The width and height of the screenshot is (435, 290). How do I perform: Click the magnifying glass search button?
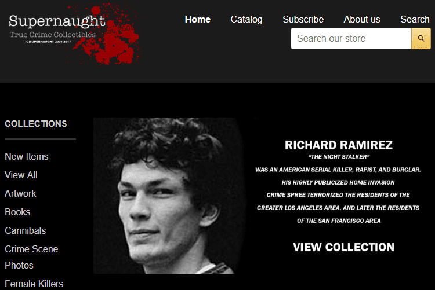[x=420, y=39]
